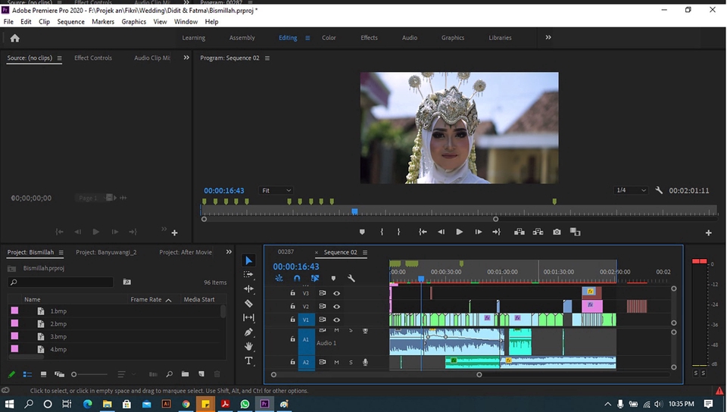Screen dimensions: 727x412
Task: Open the Editing workspace menu
Action: click(x=307, y=38)
